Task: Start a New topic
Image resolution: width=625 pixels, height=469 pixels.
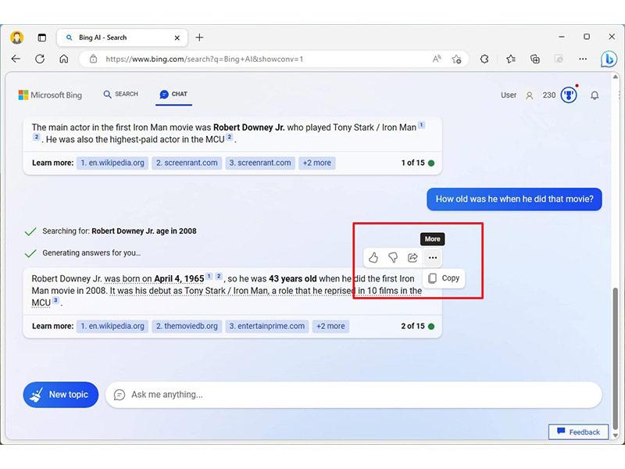Action: pos(61,395)
